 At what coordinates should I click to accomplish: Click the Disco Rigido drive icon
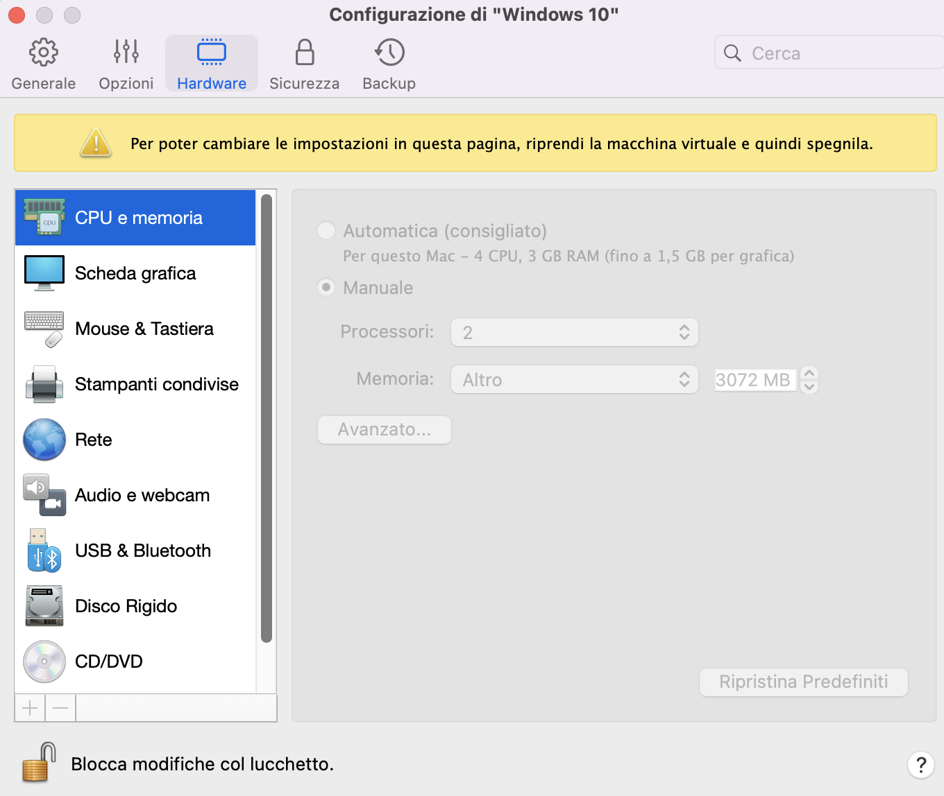coord(44,606)
